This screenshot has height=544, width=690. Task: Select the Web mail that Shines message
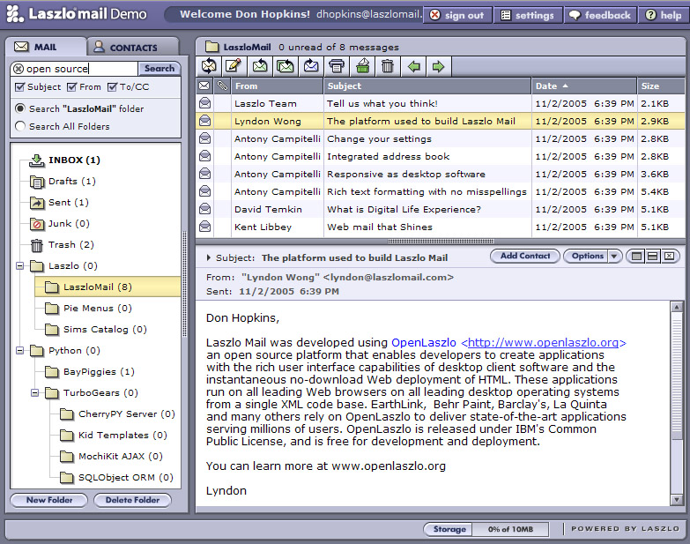coord(441,227)
